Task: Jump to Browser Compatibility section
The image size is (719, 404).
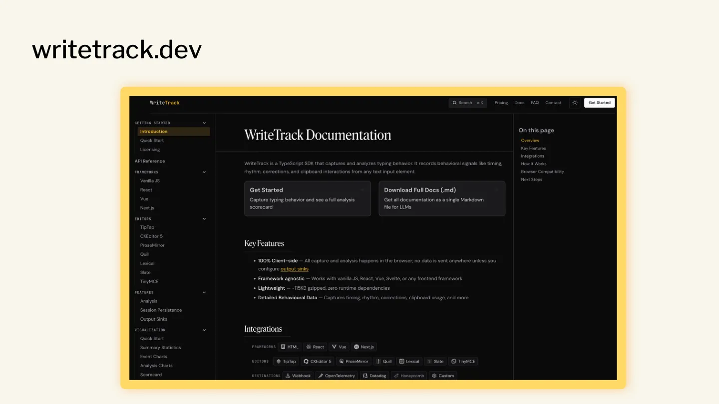Action: click(x=542, y=172)
